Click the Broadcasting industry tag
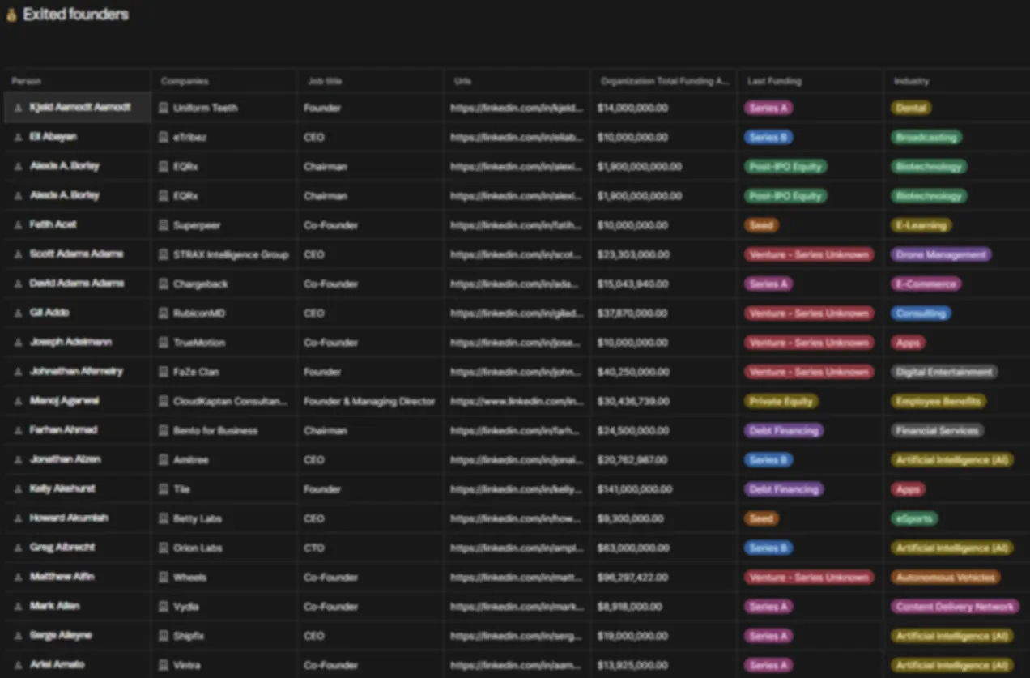The height and width of the screenshot is (678, 1030). tap(926, 137)
